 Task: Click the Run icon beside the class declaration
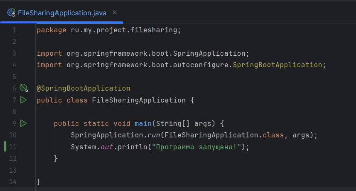click(x=23, y=100)
